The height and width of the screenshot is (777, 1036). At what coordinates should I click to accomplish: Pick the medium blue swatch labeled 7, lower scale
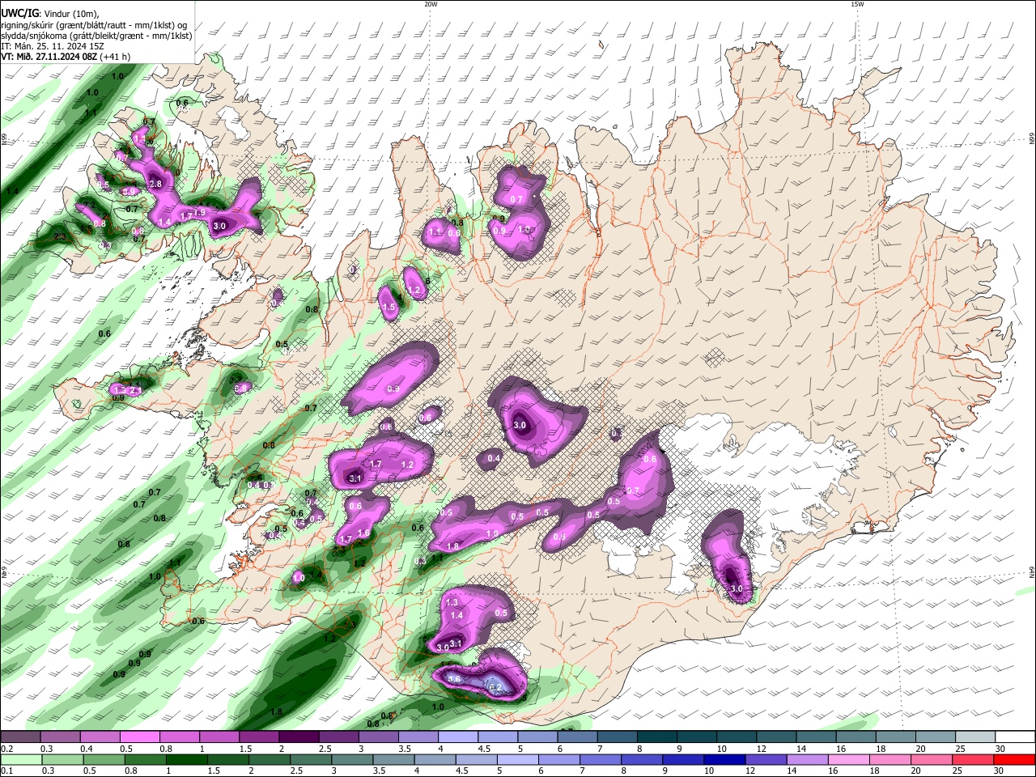(601, 759)
